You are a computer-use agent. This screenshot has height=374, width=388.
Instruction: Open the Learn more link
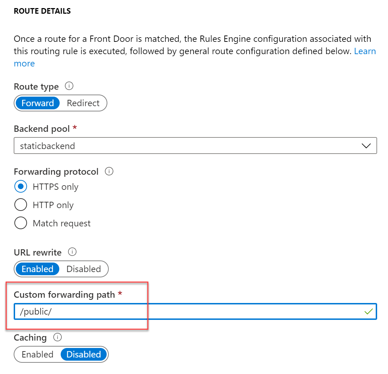click(x=365, y=51)
